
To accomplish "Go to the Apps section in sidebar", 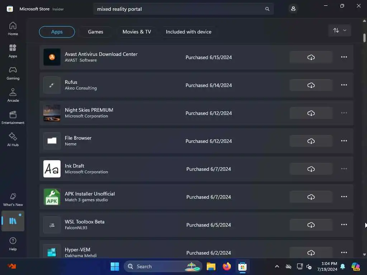I will coord(13,51).
